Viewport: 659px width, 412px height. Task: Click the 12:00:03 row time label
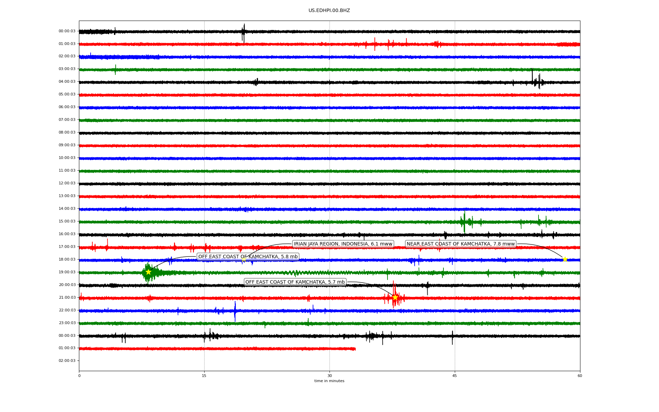pyautogui.click(x=67, y=183)
